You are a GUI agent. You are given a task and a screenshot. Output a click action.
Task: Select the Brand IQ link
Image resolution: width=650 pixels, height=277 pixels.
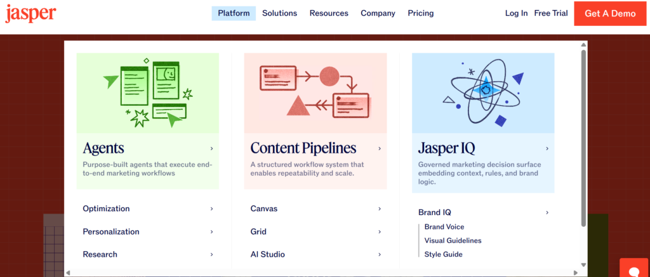pos(434,212)
